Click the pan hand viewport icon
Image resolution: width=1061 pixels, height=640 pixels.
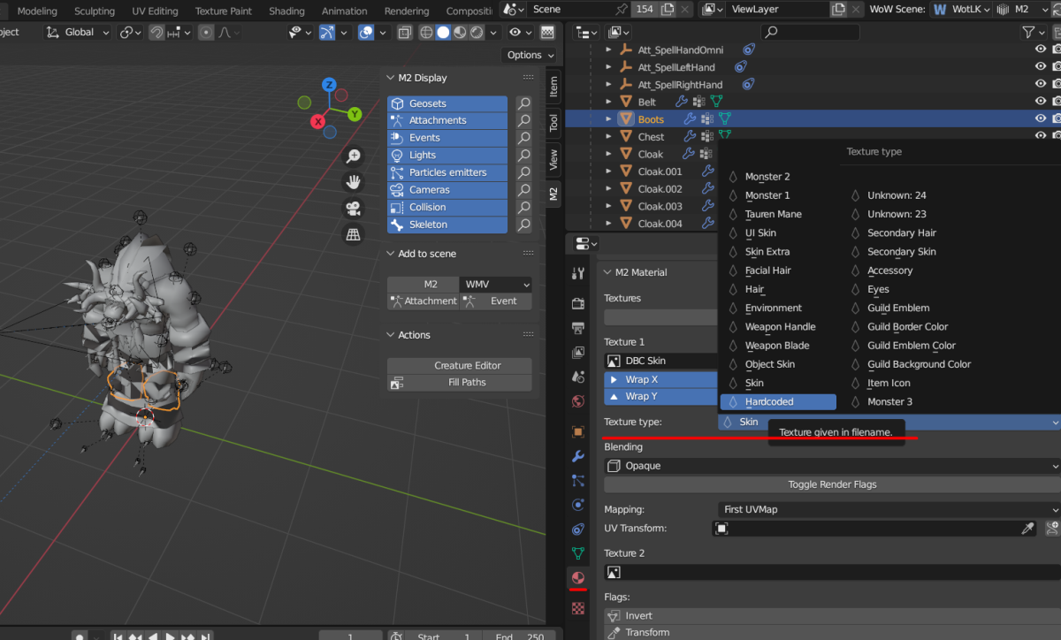click(354, 182)
